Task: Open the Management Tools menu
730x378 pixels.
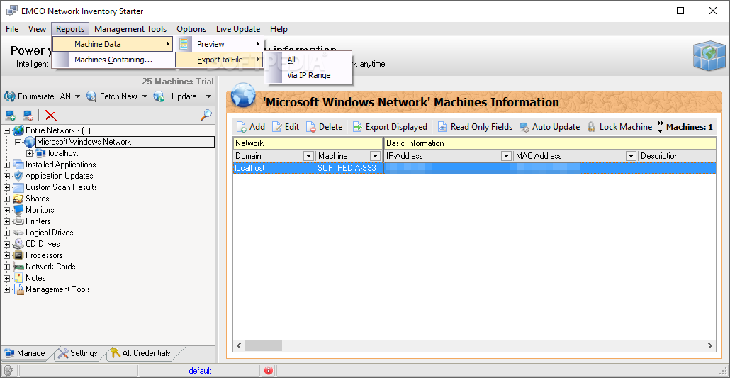Action: coord(130,29)
